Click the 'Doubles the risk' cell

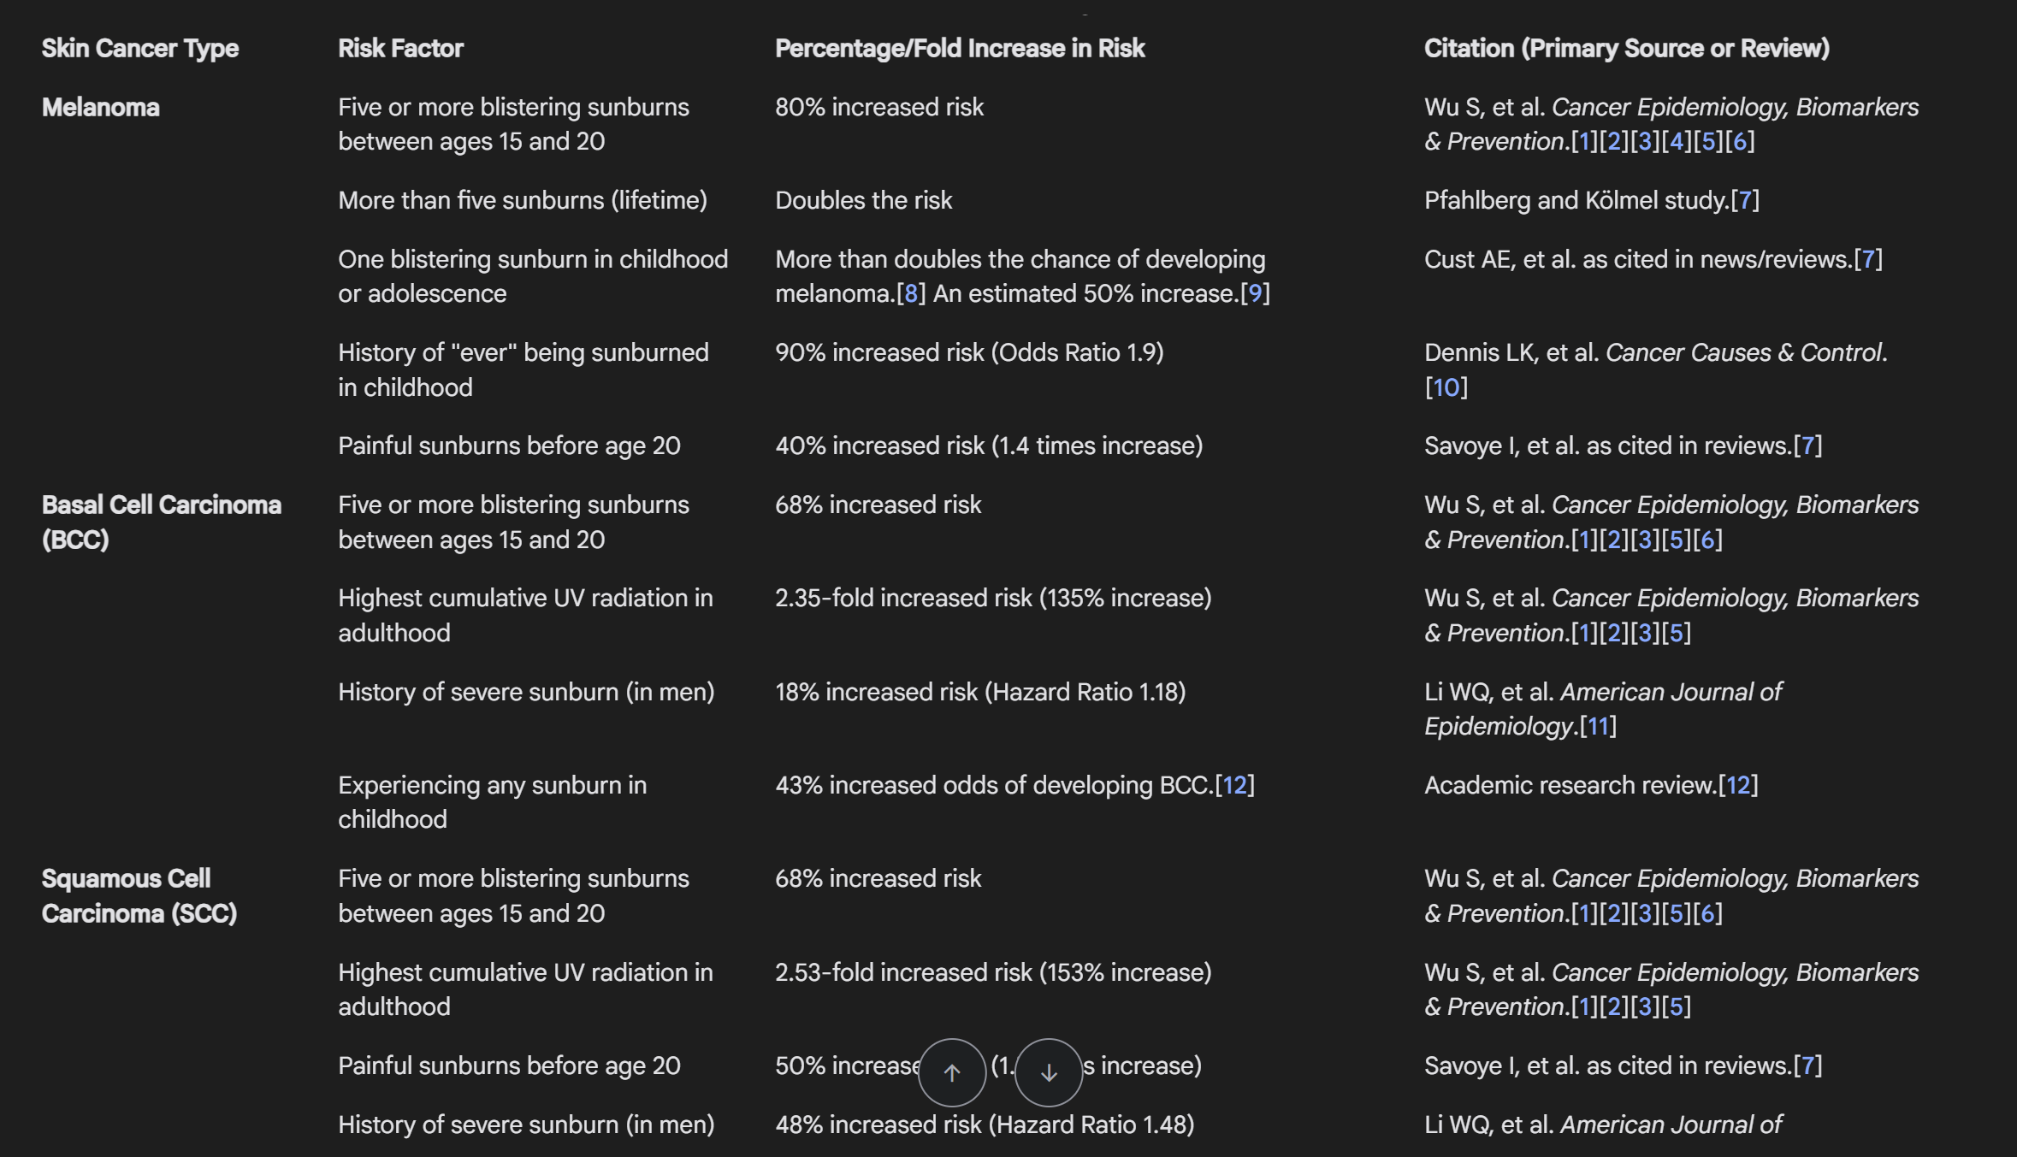[863, 200]
